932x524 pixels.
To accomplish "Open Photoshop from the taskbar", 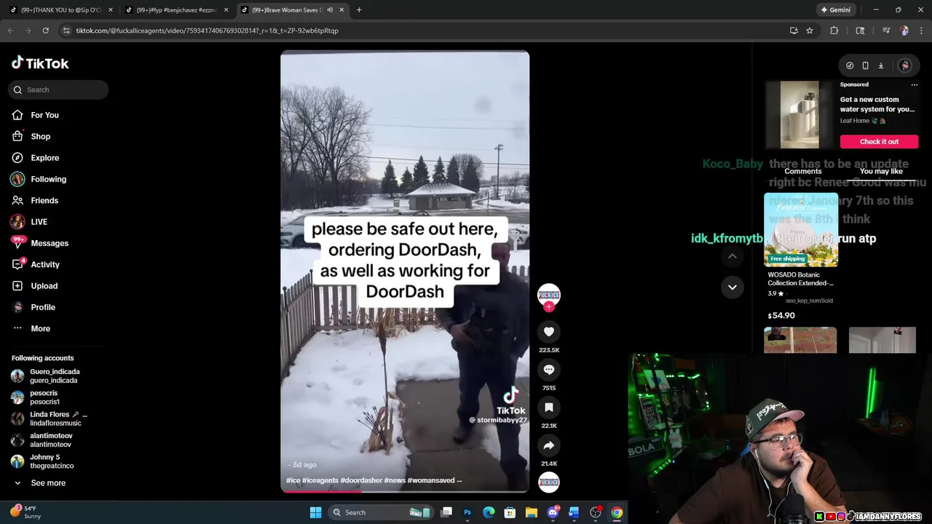I will point(467,512).
